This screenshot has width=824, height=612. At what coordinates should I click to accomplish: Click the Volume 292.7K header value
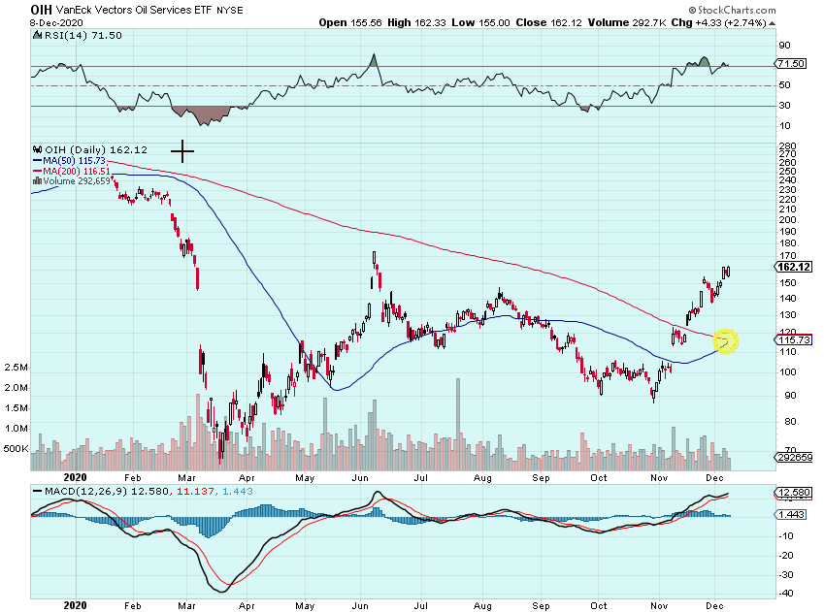(627, 22)
